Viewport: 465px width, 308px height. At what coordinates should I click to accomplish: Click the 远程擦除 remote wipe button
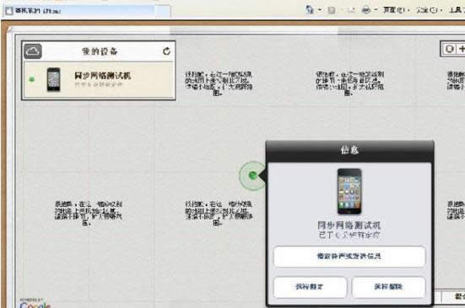(x=388, y=287)
